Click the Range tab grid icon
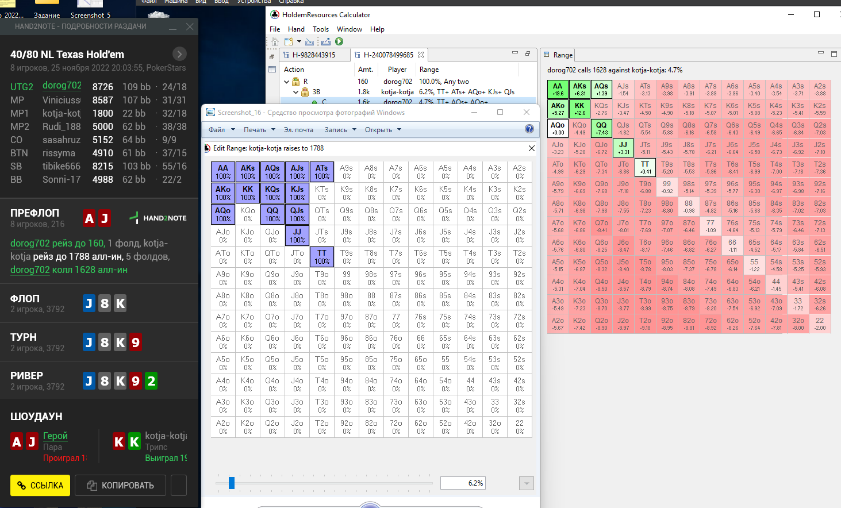Screen dimensions: 841x508 tap(547, 55)
